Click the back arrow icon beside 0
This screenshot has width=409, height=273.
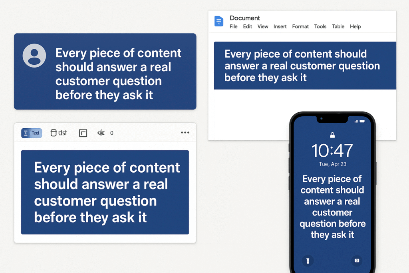[x=101, y=133]
